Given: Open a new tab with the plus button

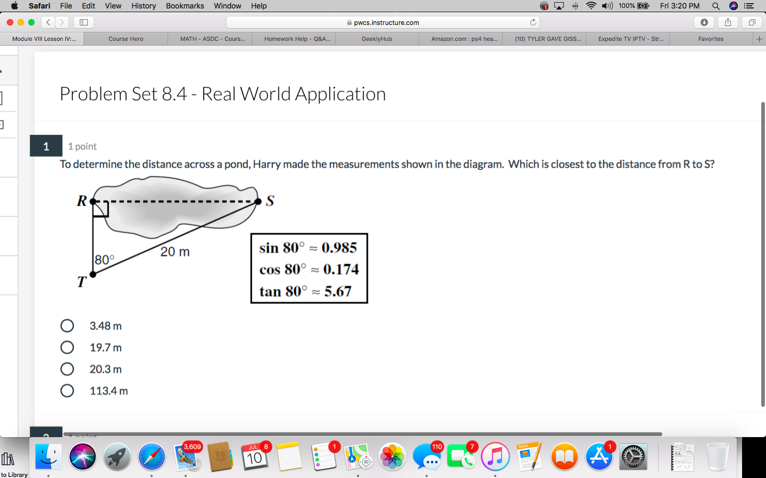Looking at the screenshot, I should pos(760,38).
